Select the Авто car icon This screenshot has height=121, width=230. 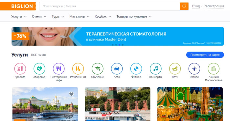[x=117, y=69]
